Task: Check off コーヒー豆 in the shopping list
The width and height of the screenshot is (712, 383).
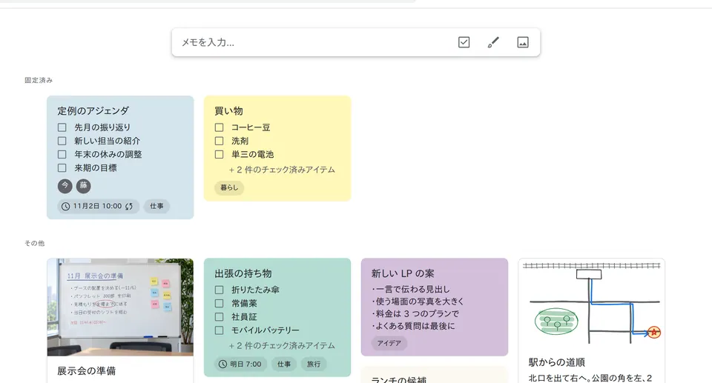Action: point(220,127)
